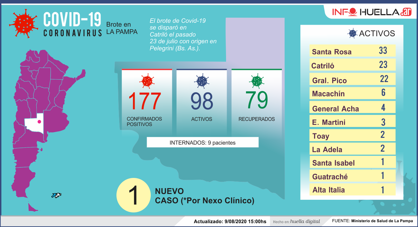Click the blue virus icon above 98

point(202,81)
